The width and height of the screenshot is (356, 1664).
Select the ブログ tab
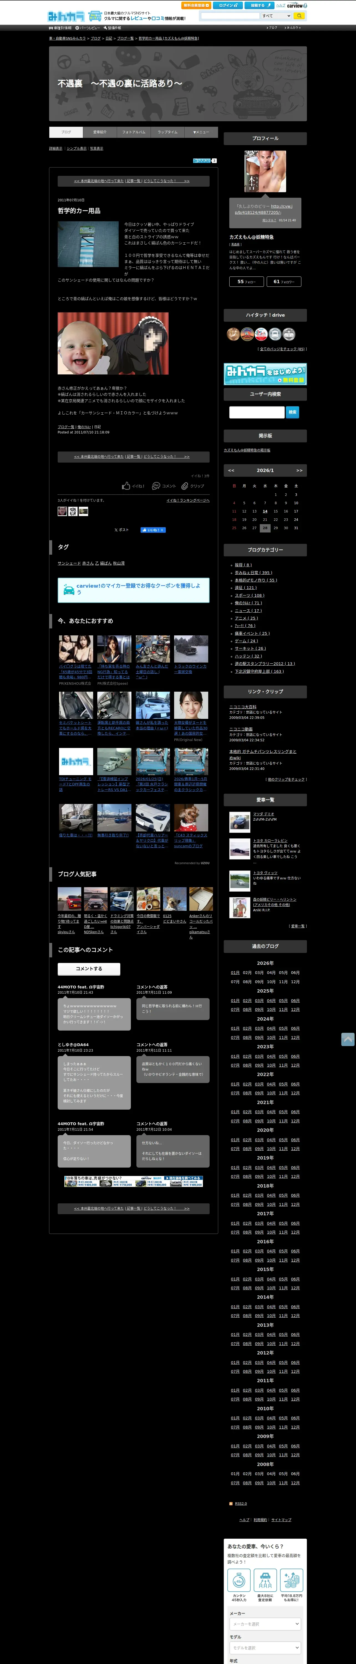click(x=66, y=132)
